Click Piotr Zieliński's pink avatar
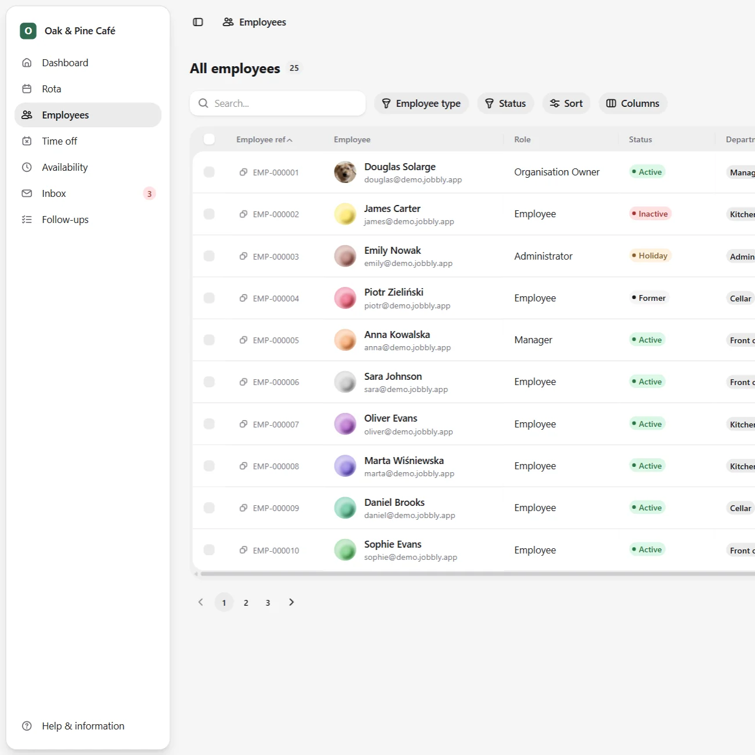This screenshot has width=755, height=755. (x=345, y=298)
